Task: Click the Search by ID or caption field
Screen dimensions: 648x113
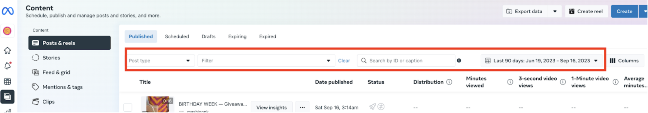Action: click(406, 61)
